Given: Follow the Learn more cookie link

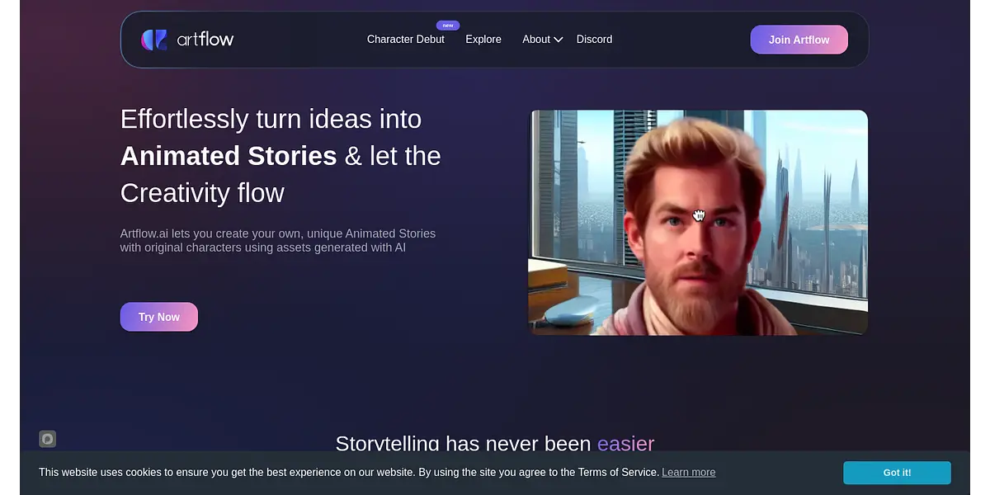Looking at the screenshot, I should (688, 473).
